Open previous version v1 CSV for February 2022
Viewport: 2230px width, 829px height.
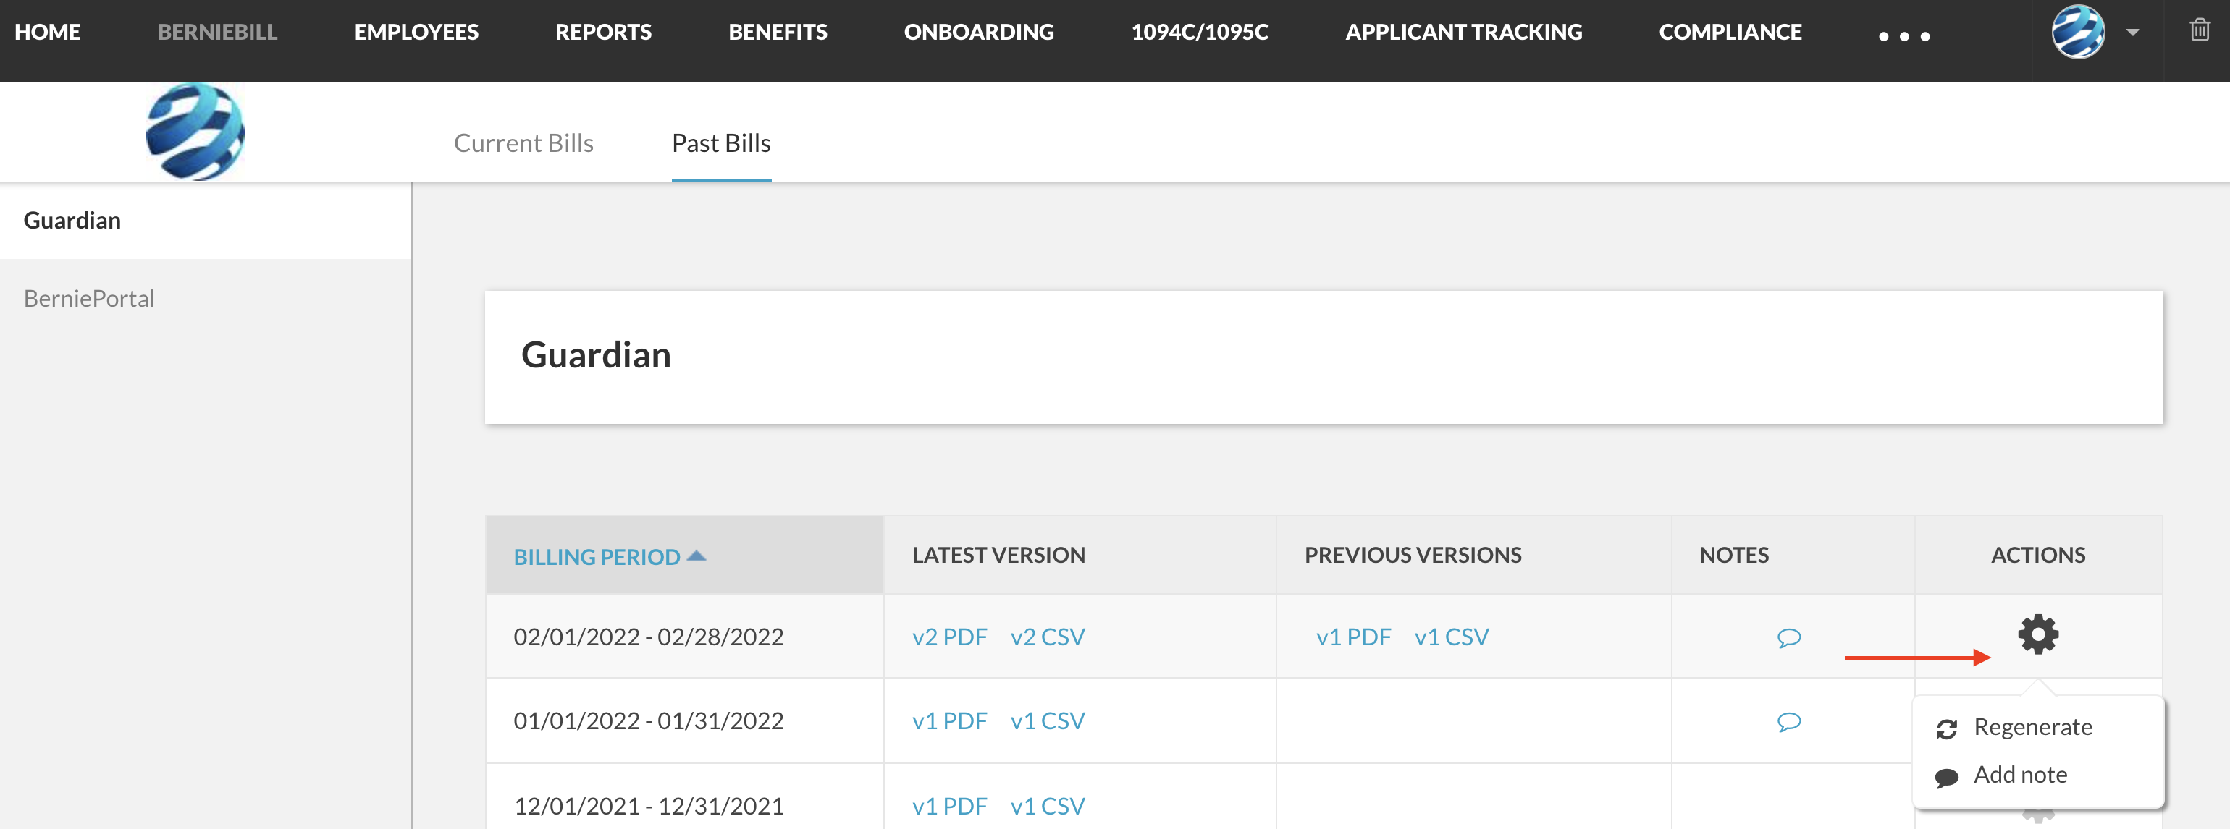click(1452, 638)
